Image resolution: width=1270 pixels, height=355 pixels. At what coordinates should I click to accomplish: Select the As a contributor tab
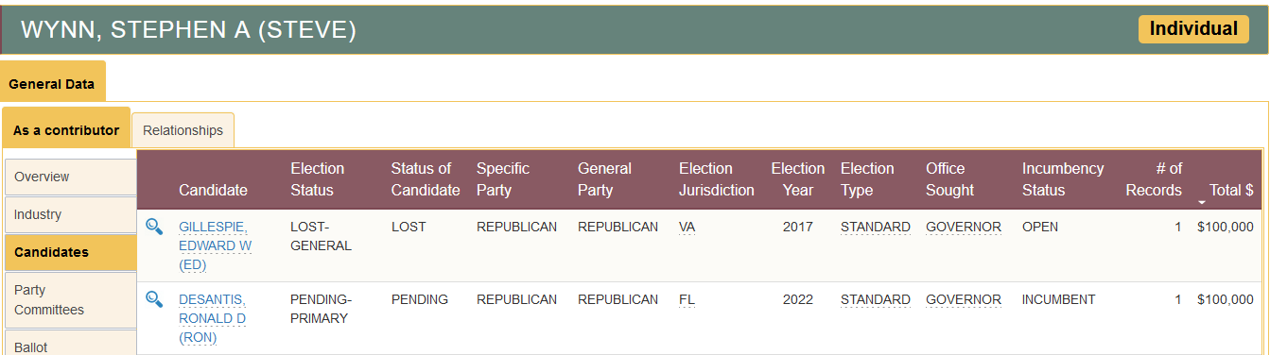click(66, 130)
